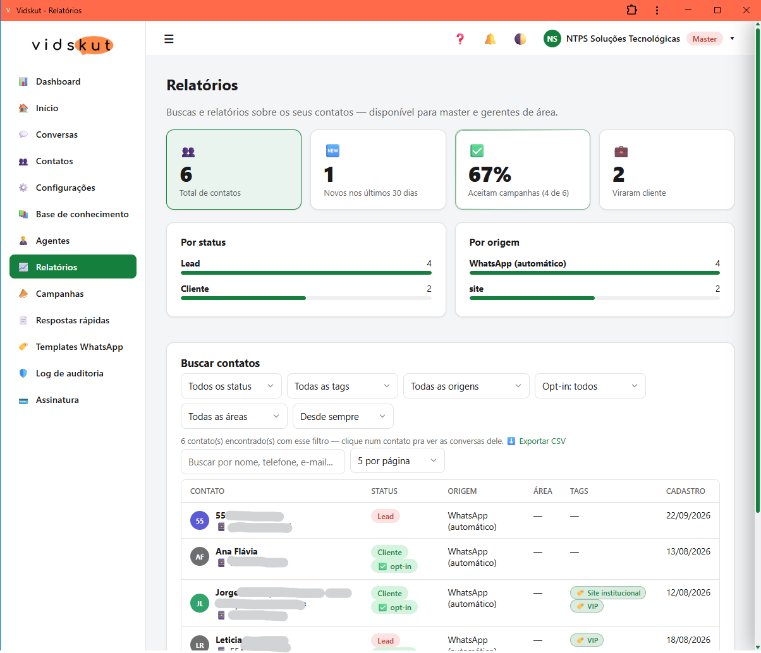Click the Buscar por nome search field

tap(263, 462)
